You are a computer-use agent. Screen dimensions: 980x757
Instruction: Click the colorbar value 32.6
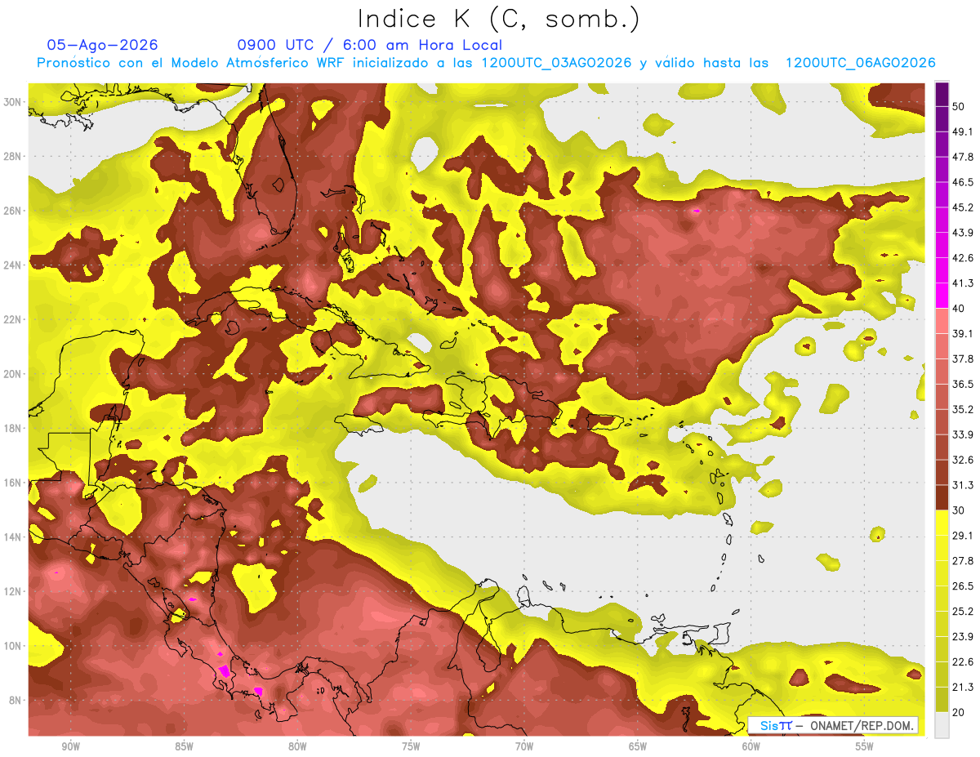point(964,460)
